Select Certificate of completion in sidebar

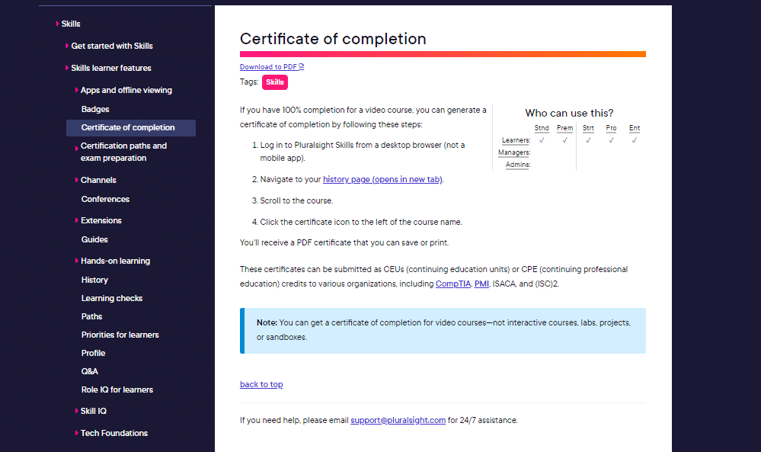click(131, 128)
